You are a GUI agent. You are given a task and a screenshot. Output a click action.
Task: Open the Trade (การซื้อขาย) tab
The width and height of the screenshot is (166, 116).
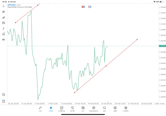coord(61,109)
